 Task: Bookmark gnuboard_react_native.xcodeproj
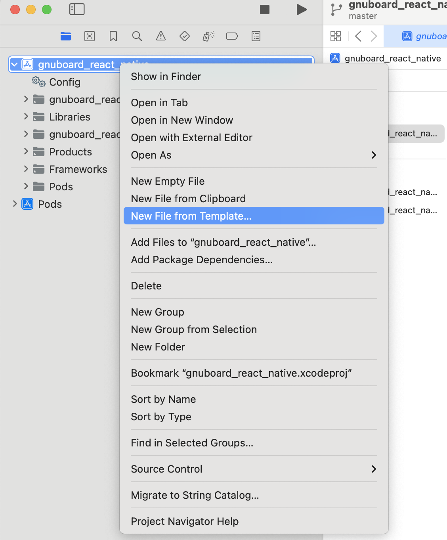point(254,373)
